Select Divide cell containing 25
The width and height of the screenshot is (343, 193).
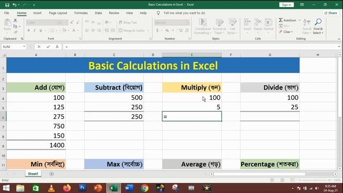(x=270, y=107)
